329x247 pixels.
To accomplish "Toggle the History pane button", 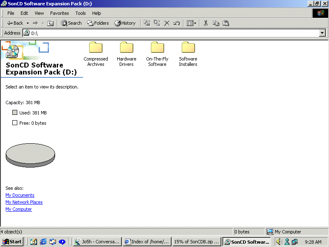I will [x=125, y=23].
